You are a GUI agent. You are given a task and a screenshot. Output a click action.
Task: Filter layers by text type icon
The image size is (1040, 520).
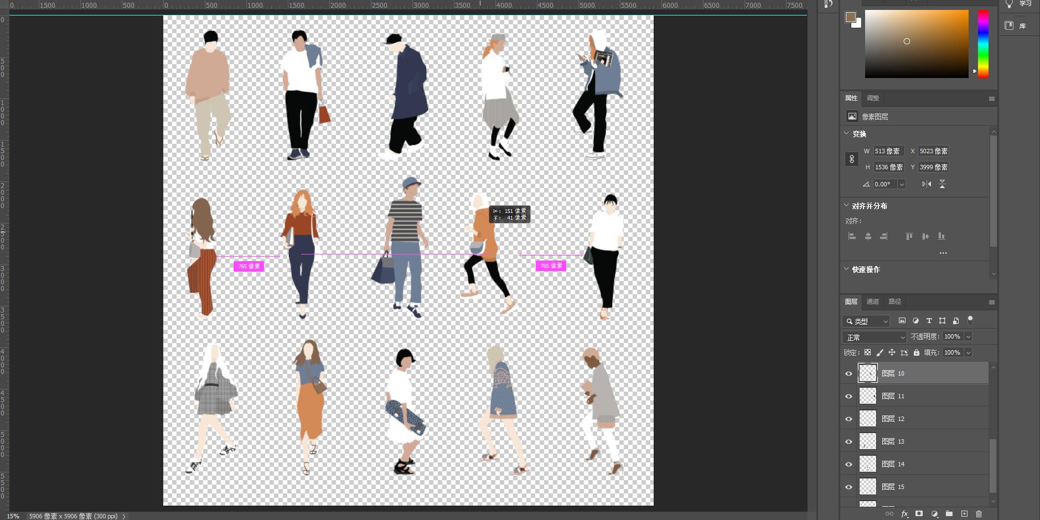(x=929, y=321)
